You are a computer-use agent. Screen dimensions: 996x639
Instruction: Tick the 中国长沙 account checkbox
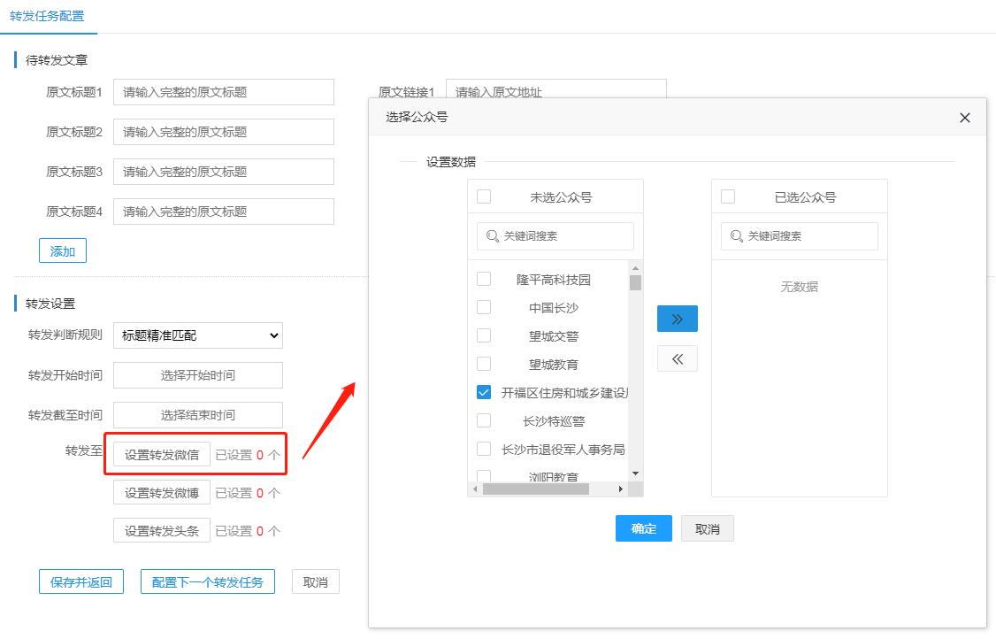[484, 307]
